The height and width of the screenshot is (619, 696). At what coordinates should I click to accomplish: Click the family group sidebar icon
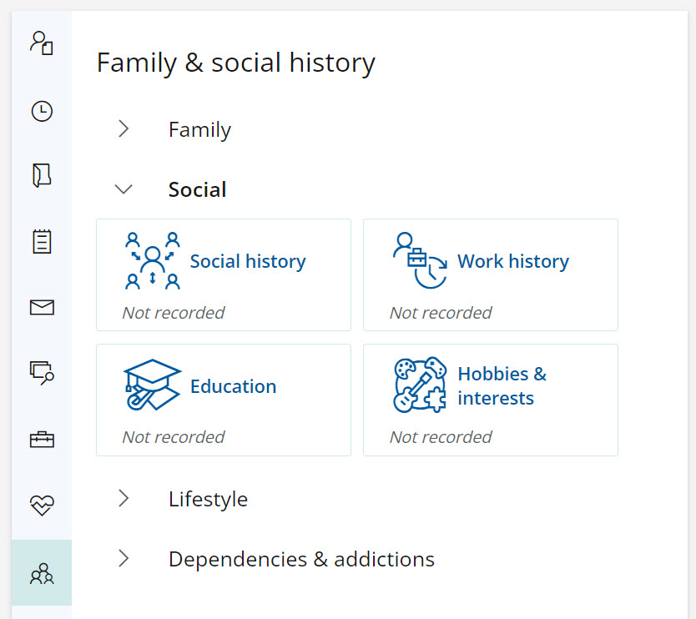pyautogui.click(x=42, y=573)
